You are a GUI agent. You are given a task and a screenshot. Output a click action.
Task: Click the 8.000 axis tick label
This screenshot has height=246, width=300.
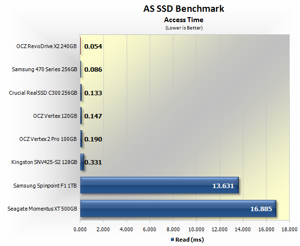[173, 229]
